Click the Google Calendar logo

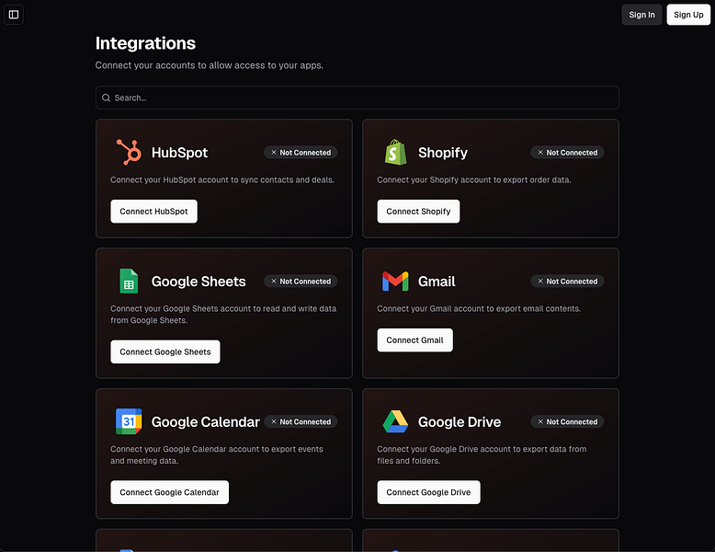pyautogui.click(x=129, y=421)
